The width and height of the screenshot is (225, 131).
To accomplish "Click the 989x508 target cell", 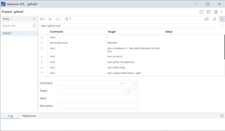I will 112,43.
